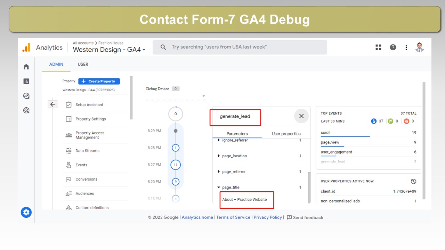Click the Events touch icon
445x250 pixels.
point(68,165)
